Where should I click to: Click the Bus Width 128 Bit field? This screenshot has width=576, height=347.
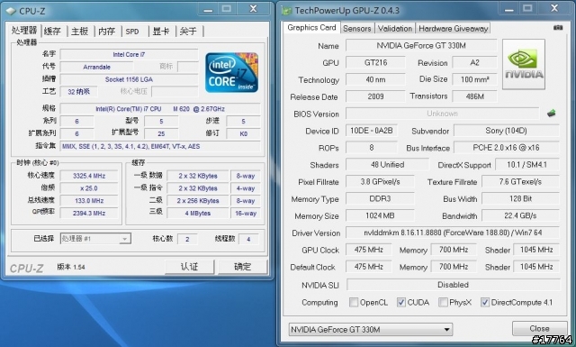click(520, 198)
